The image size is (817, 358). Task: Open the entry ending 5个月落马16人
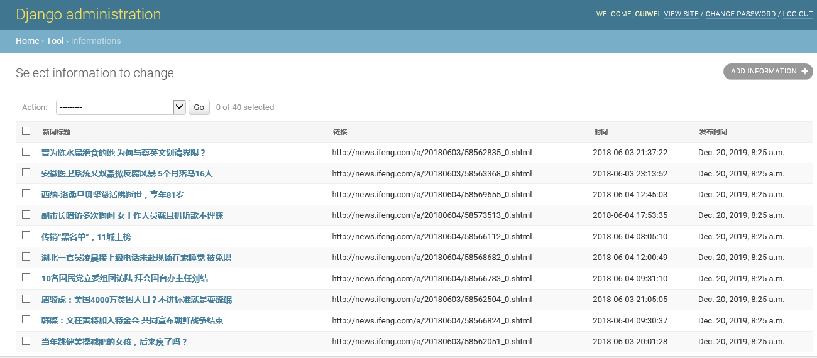point(127,173)
